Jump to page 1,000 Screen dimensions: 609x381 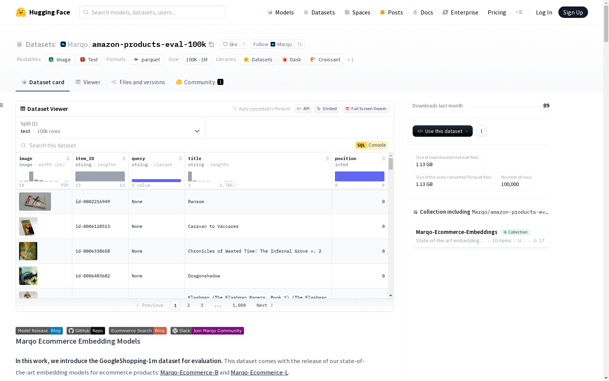(x=239, y=305)
